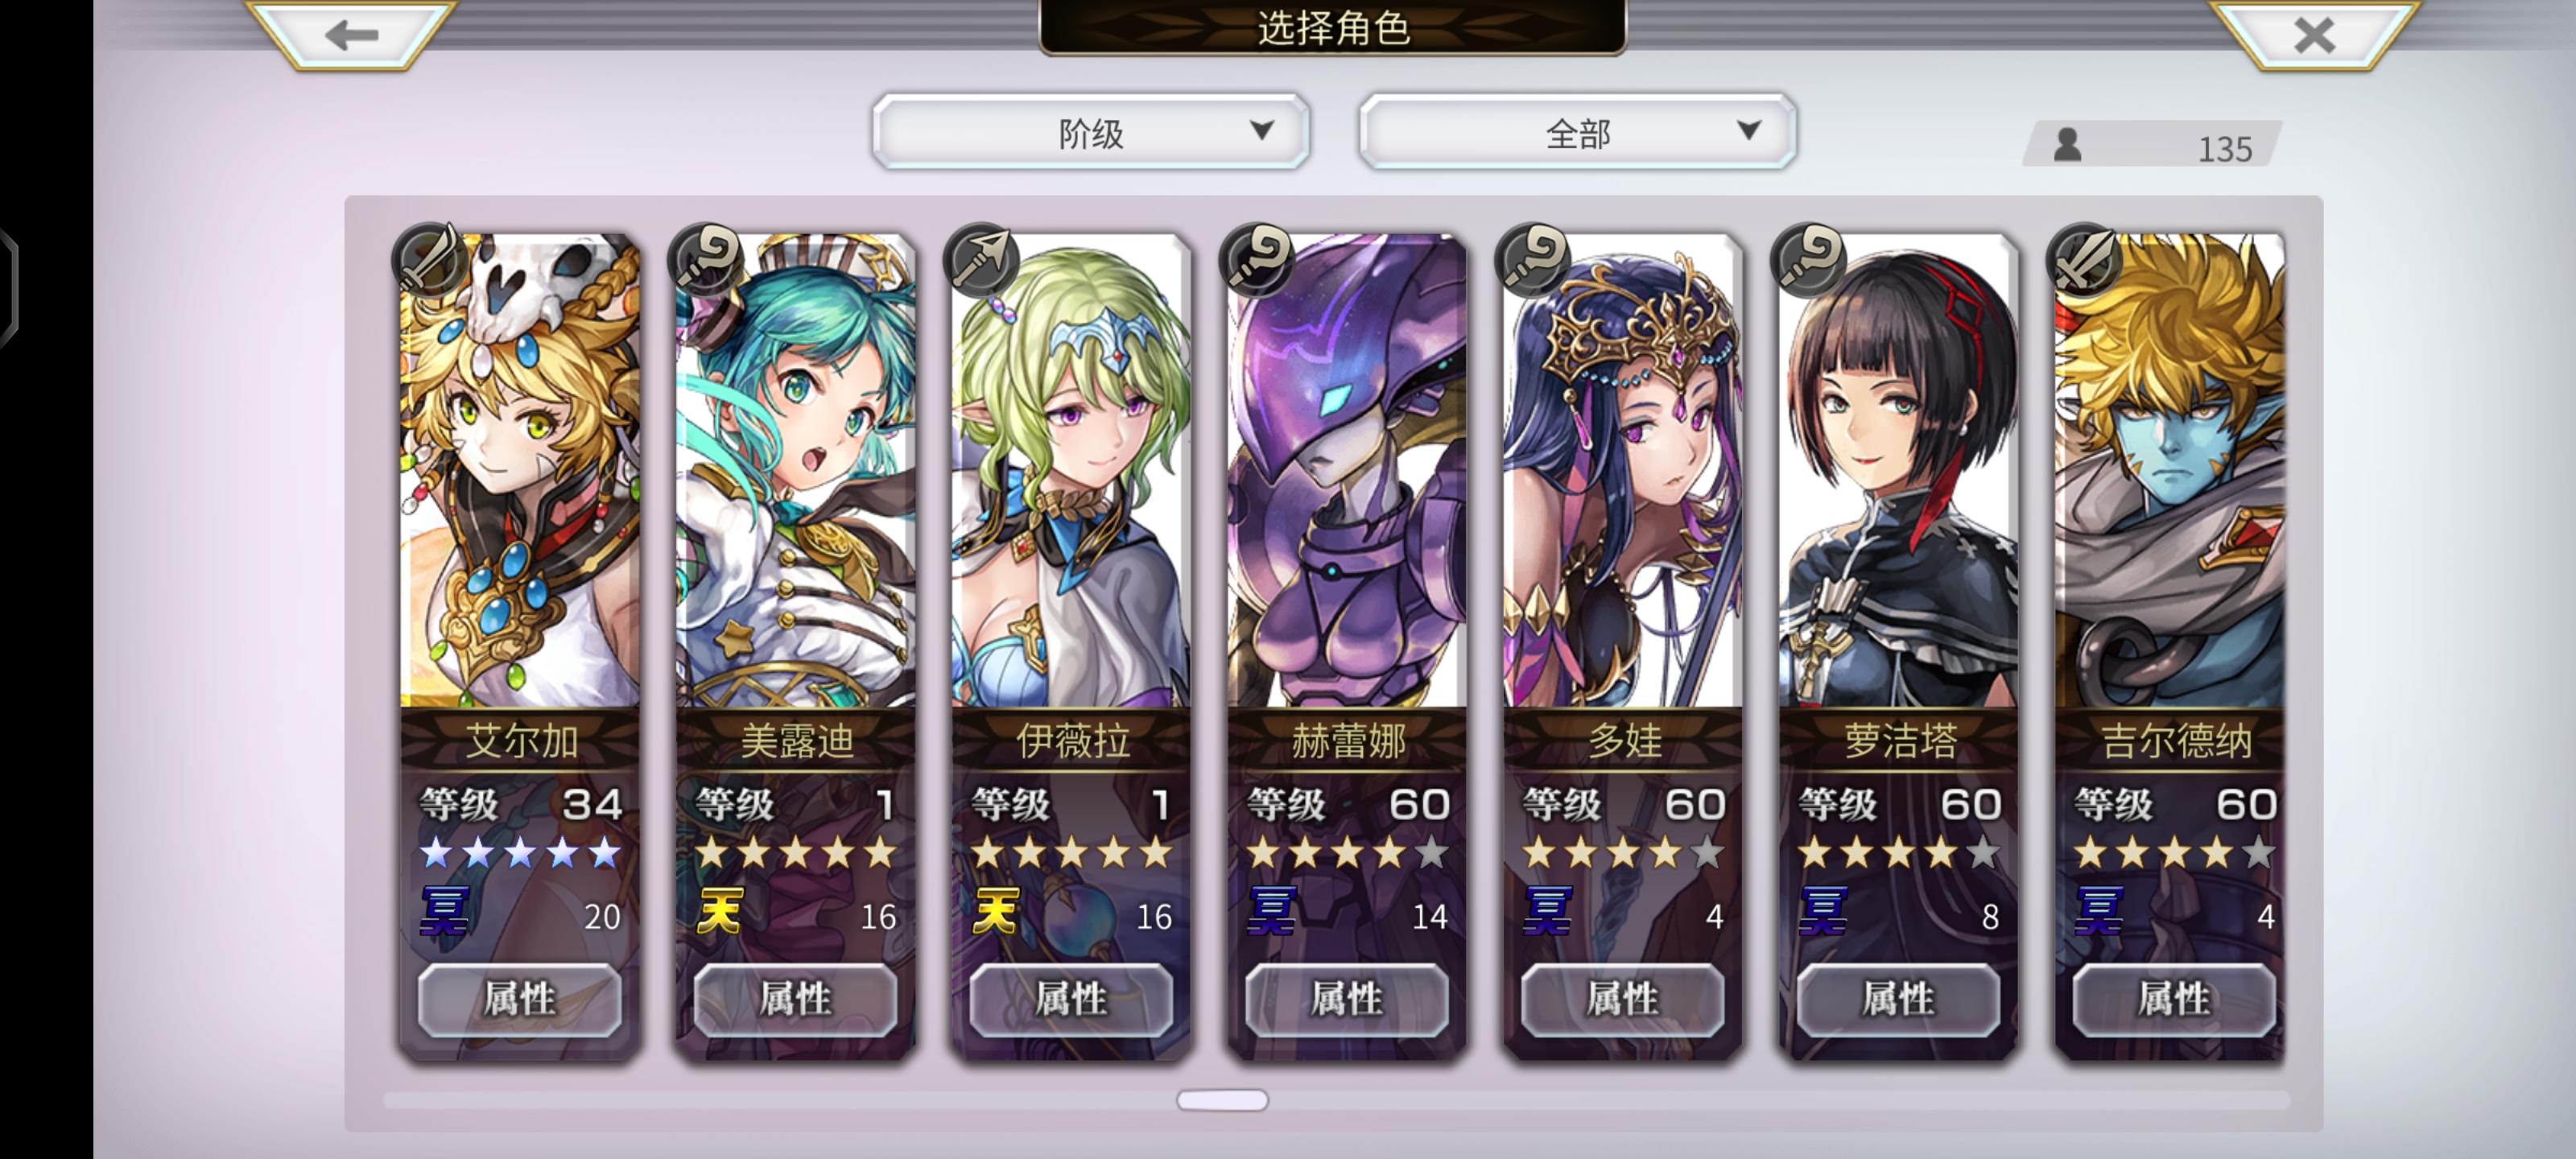Close the character selection screen

pyautogui.click(x=2313, y=34)
